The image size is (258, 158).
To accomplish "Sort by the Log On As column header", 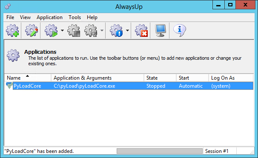I will pyautogui.click(x=231, y=78).
